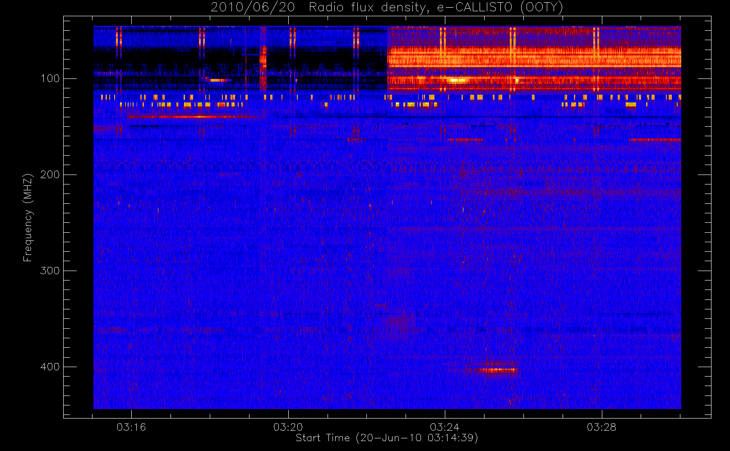
Task: Click the bright white spot near 100 MHz at 03:24
Action: click(457, 81)
